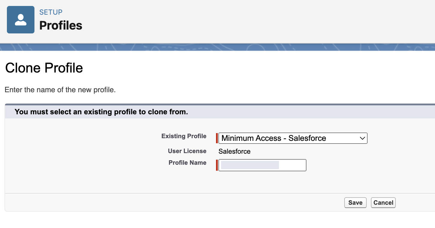The image size is (435, 228).
Task: Click the Salesforce user license value
Action: [x=234, y=151]
